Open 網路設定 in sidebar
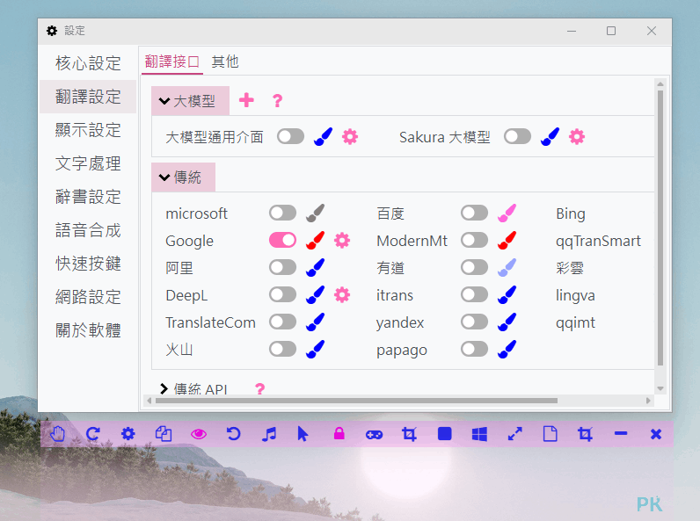 point(88,297)
